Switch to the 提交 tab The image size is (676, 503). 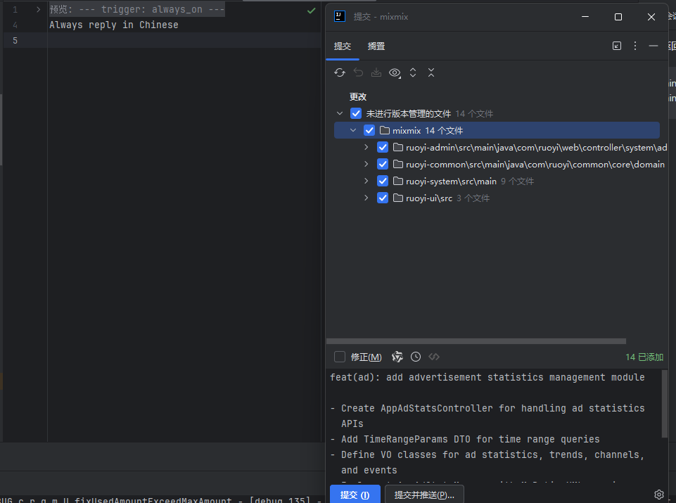343,46
